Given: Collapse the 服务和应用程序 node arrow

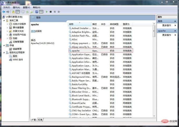Looking at the screenshot, I should [x=4, y=52].
